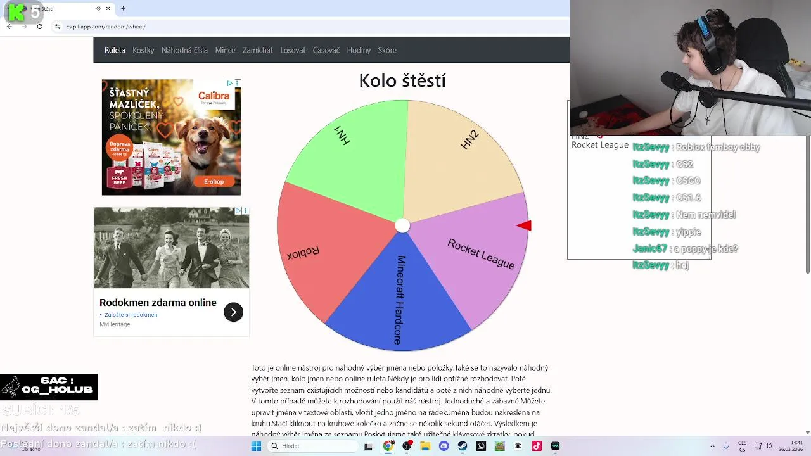
Task: Open Task View on the taskbar
Action: 368,446
